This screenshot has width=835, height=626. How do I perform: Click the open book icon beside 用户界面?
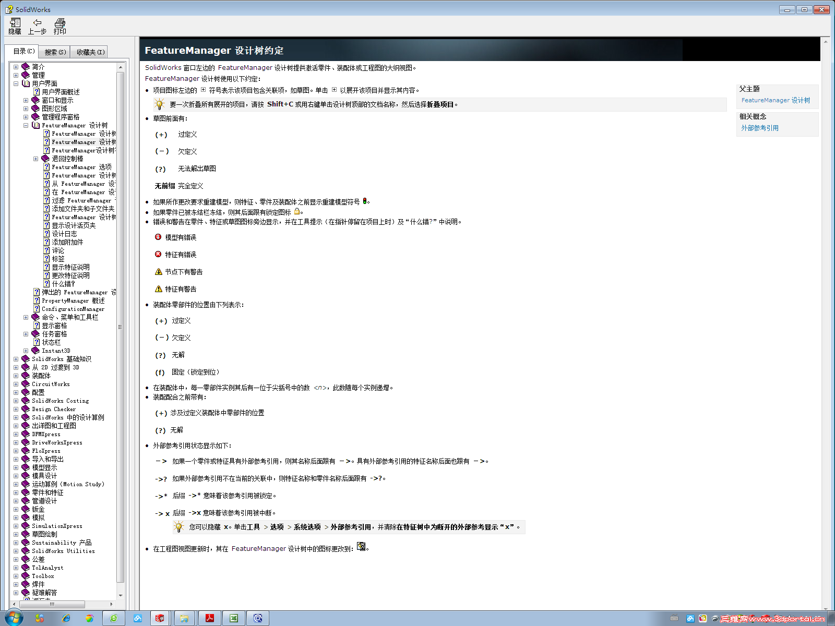[x=26, y=83]
